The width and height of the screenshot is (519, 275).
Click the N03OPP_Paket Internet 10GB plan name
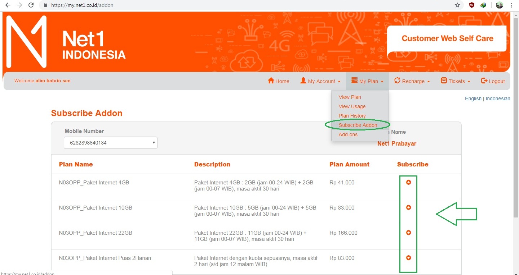(x=96, y=208)
